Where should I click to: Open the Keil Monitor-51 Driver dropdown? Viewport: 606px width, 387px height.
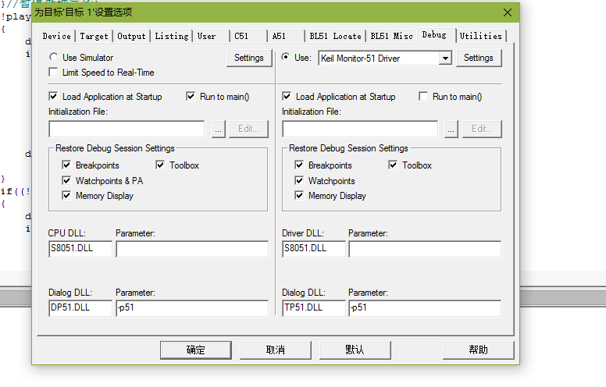click(444, 59)
